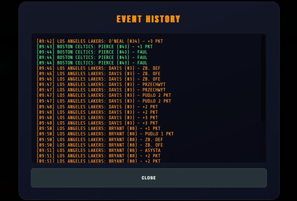This screenshot has width=297, height=201.
Task: Choose the 09:50 Bryant +1 PKT entry
Action: [x=99, y=128]
